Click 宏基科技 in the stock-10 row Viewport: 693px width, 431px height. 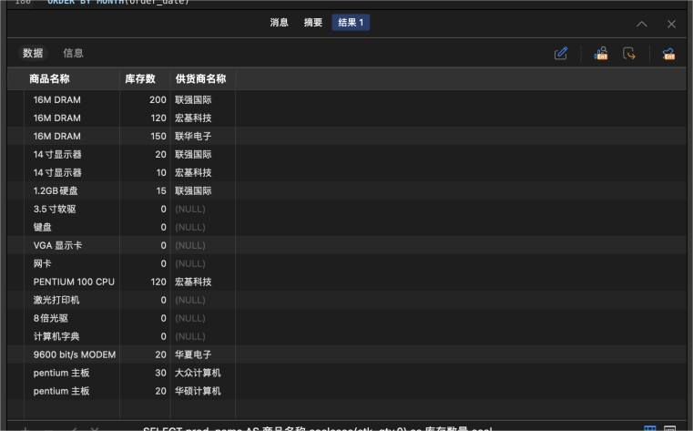pyautogui.click(x=193, y=172)
